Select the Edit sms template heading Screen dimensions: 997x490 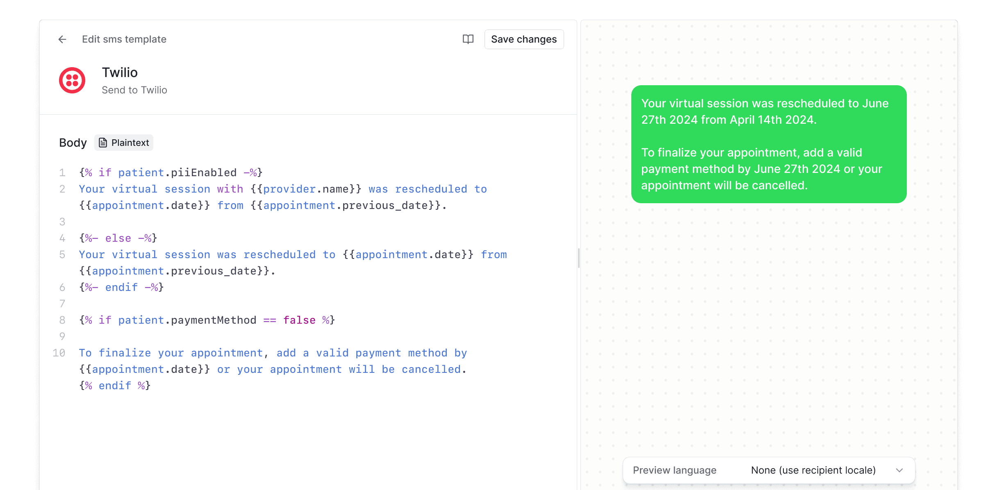[x=124, y=39]
